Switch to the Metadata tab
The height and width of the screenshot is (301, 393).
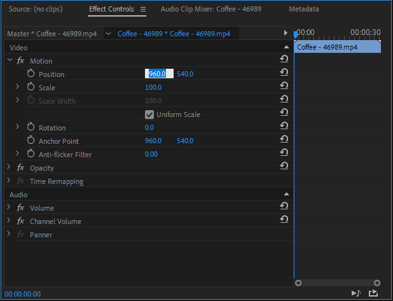point(304,9)
